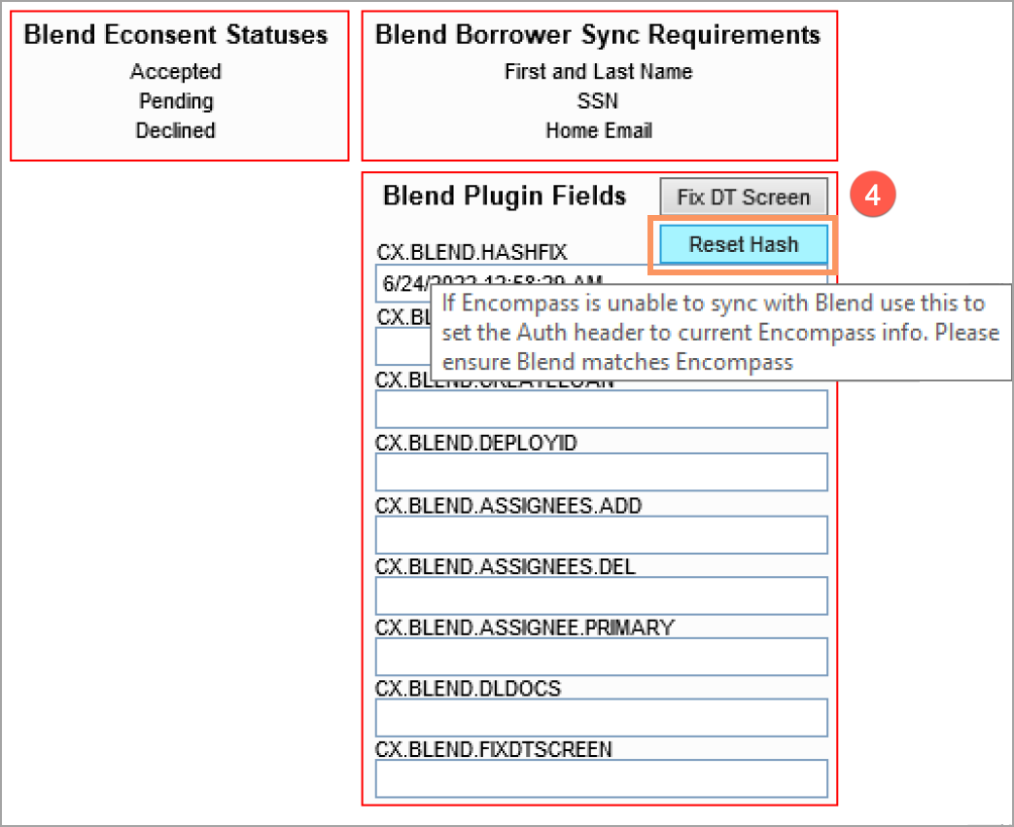Viewport: 1014px width, 827px height.
Task: Click the First and Last Name requirement
Action: tap(598, 71)
